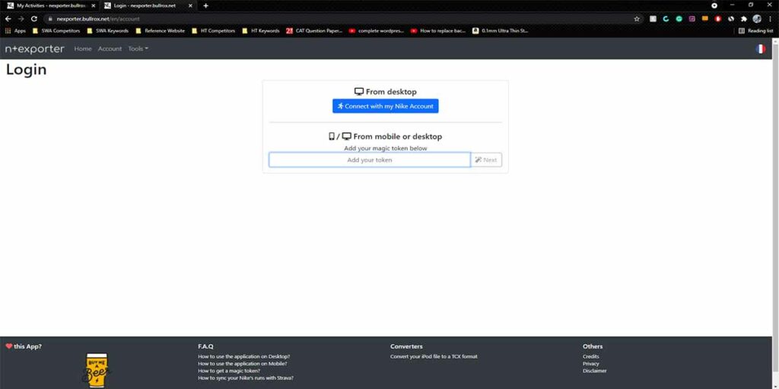Open the browser Extensions puzzle icon
Image resolution: width=779 pixels, height=389 pixels.
click(x=743, y=18)
